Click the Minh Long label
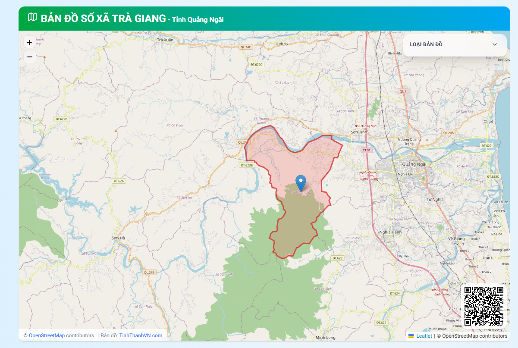 (x=325, y=338)
